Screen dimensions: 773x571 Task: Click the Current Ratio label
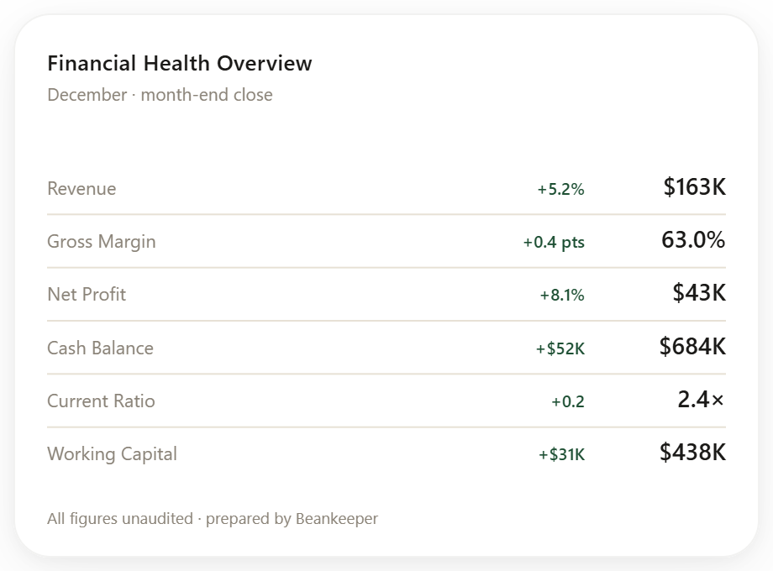pyautogui.click(x=101, y=401)
